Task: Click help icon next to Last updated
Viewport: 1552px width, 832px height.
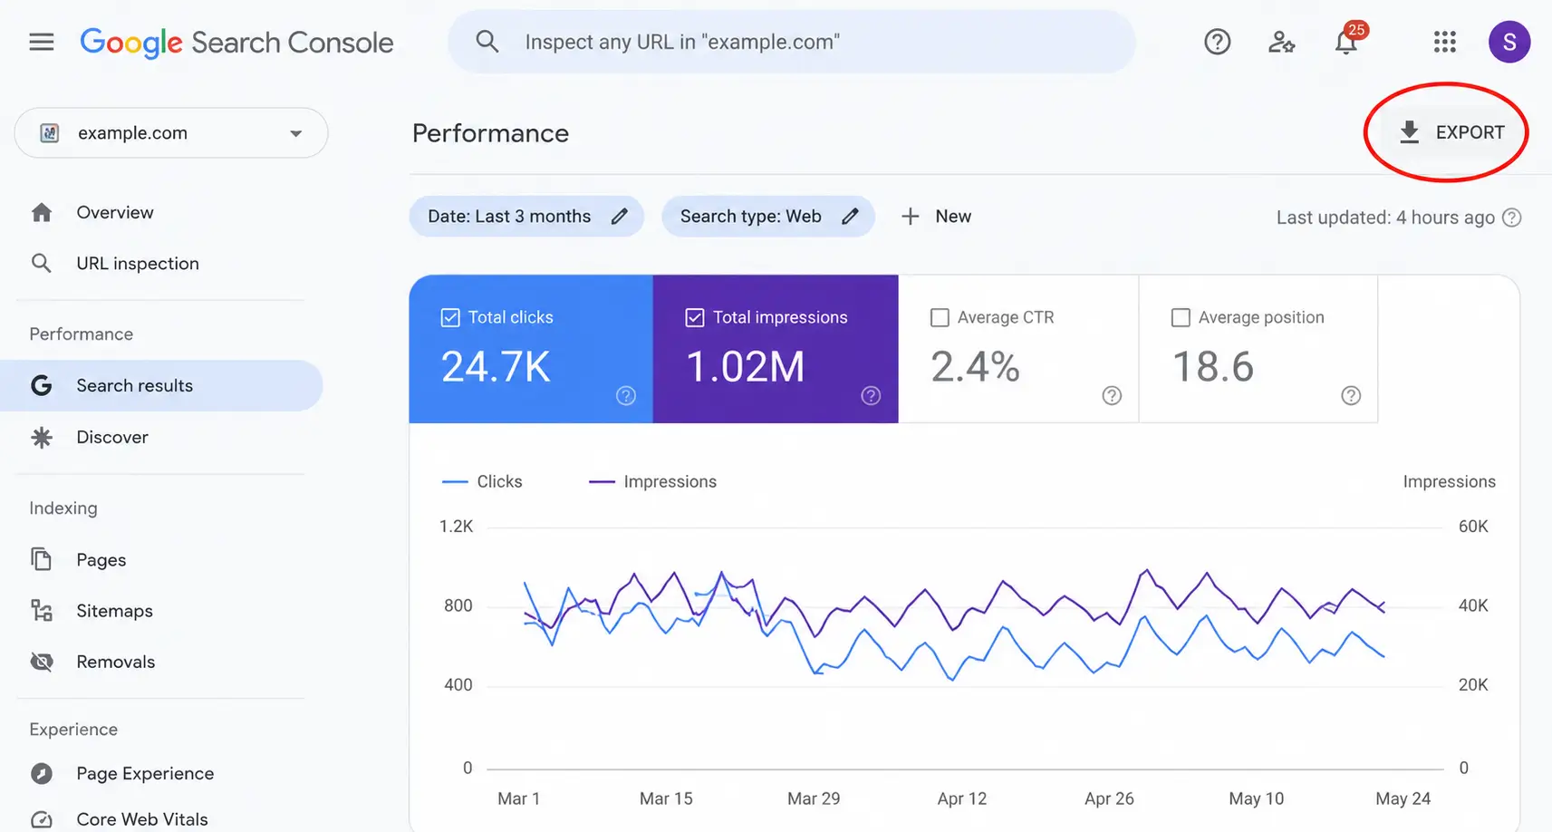Action: [x=1511, y=218]
